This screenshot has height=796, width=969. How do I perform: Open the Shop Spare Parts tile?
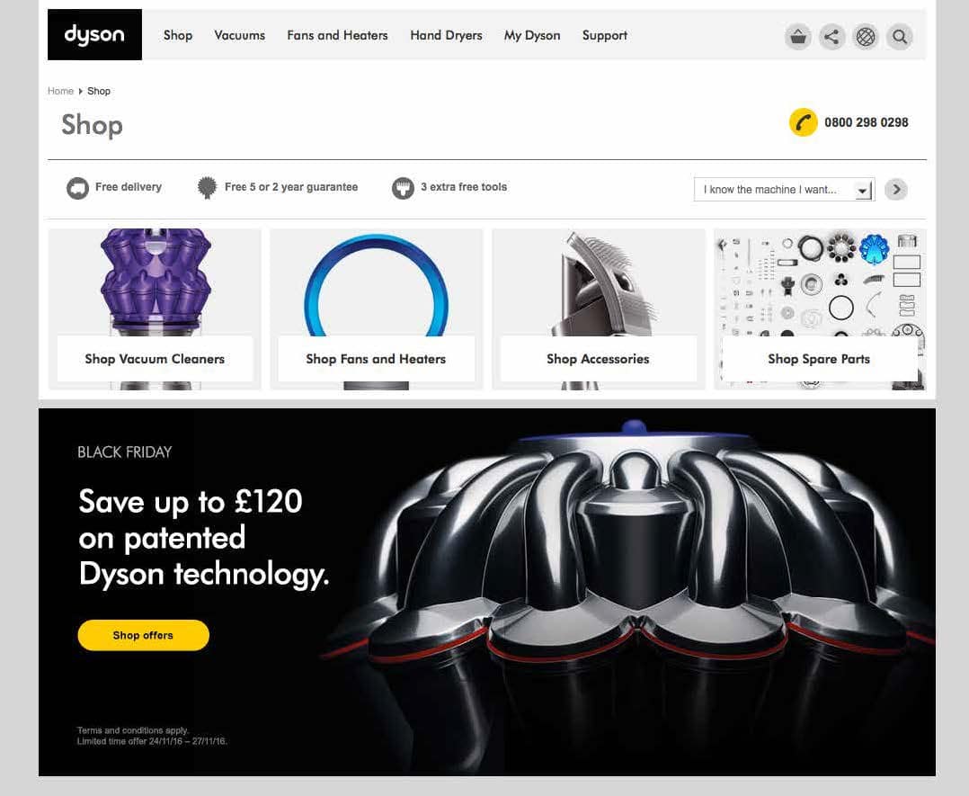coord(820,309)
